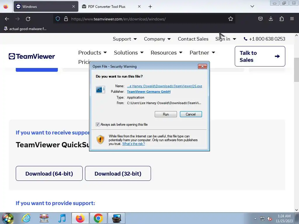Viewport: 299px width, 224px height.
Task: Expand the Solutions menu
Action: pos(129,52)
